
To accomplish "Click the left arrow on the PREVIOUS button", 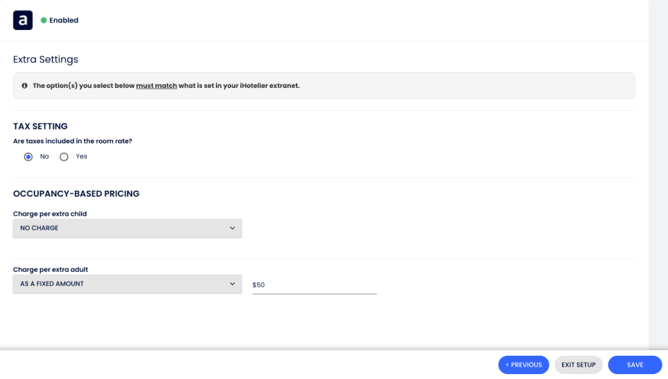I will point(507,364).
